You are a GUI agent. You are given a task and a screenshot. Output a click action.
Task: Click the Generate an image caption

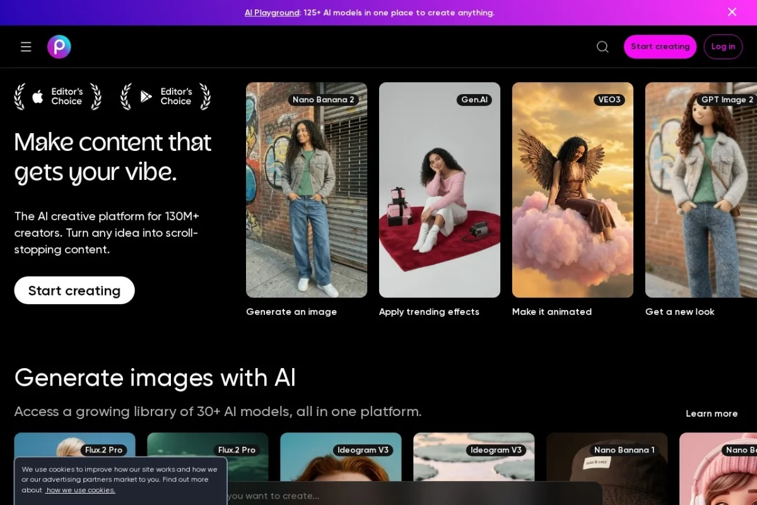(x=291, y=312)
